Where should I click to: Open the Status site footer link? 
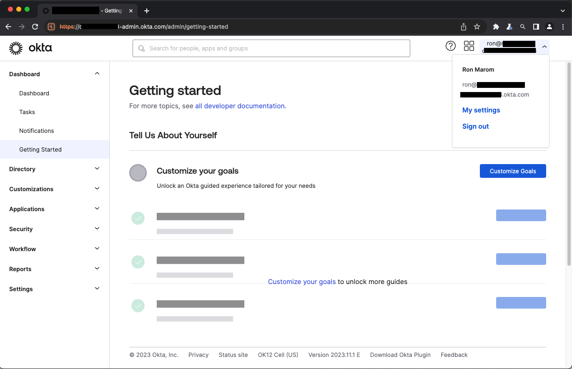tap(233, 355)
